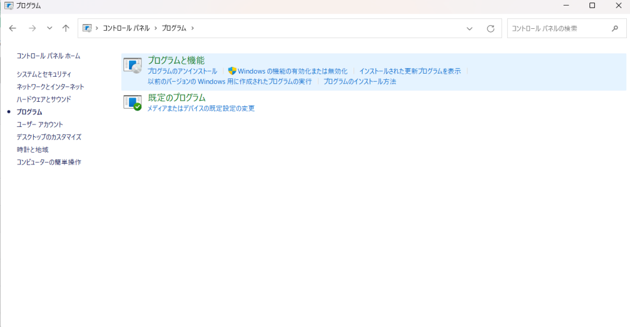Screen dimensions: 630x327
Task: Click the 既定のプログラム category icon
Action: [133, 102]
